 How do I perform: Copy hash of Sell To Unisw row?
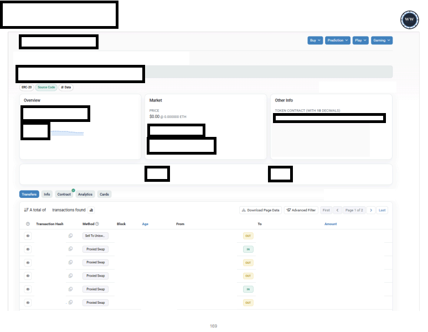coord(70,236)
